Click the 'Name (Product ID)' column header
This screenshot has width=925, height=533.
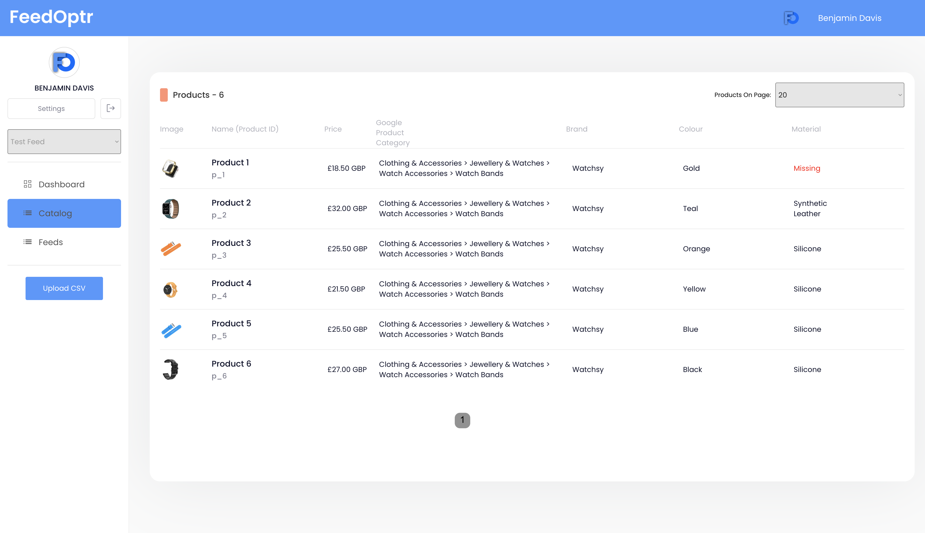245,129
